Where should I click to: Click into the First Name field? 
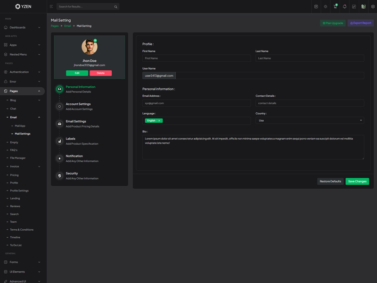tap(197, 58)
